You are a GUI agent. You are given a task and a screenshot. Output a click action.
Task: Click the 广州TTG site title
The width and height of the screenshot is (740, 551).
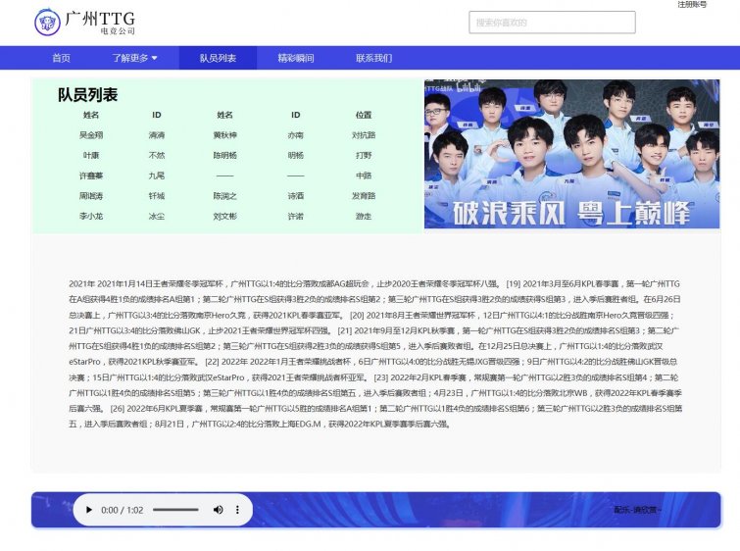click(100, 19)
